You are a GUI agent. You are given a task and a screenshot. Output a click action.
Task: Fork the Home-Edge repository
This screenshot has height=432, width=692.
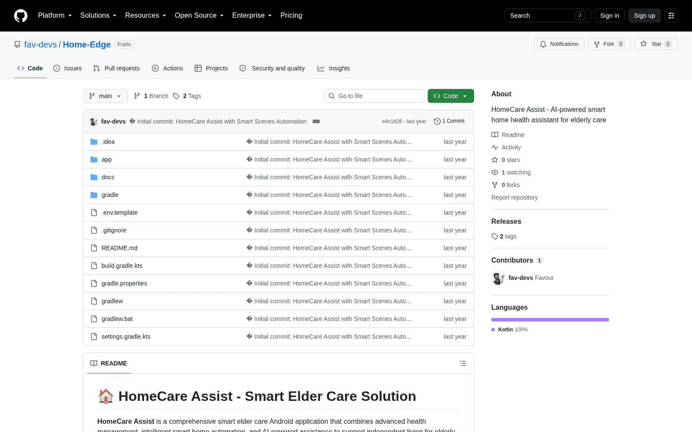(609, 44)
